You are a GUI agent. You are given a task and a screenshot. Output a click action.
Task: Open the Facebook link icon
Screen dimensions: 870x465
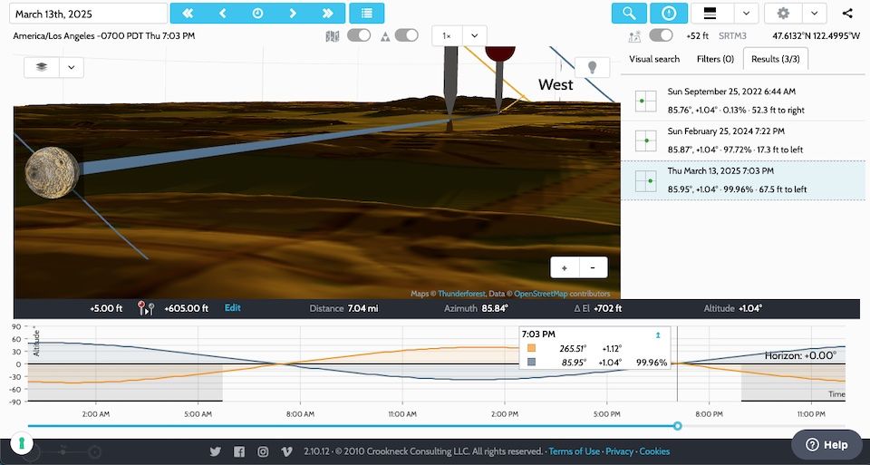(x=239, y=451)
